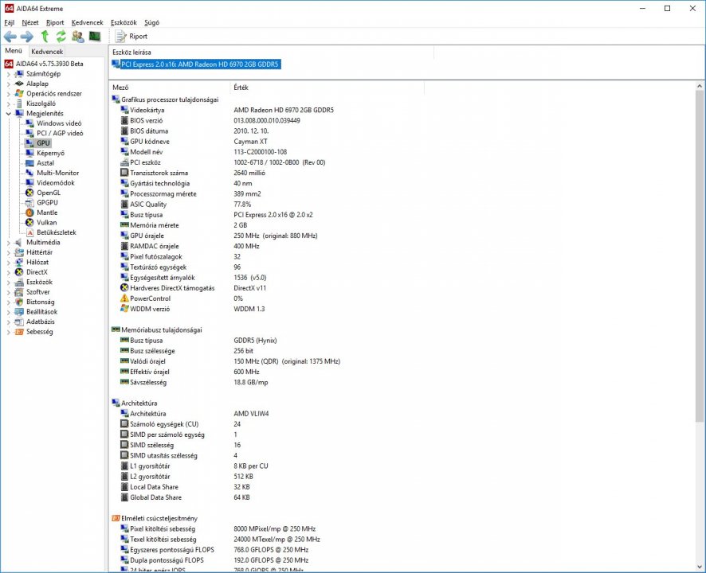This screenshot has width=706, height=573.
Task: Collapse the Megjelenítés tree node
Action: click(8, 113)
